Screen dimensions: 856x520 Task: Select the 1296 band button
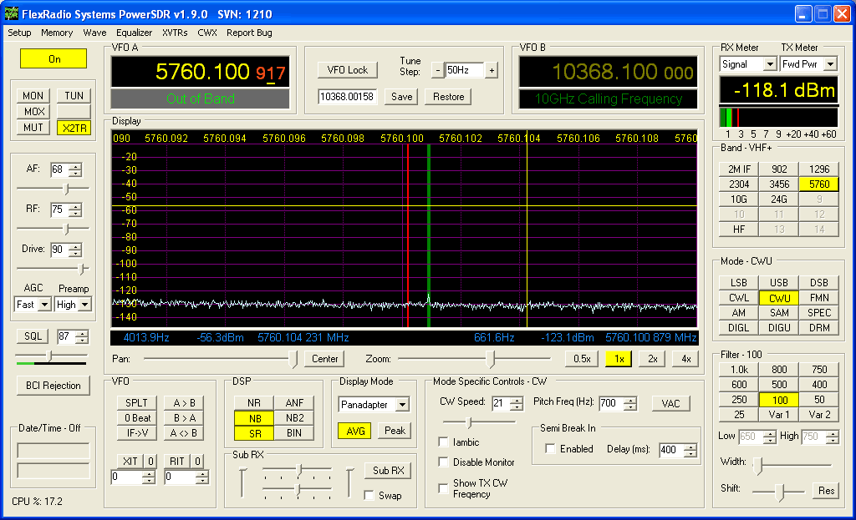point(819,169)
